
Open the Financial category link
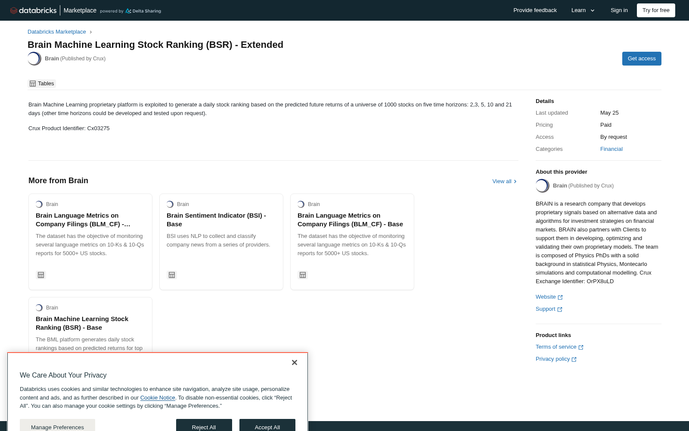[611, 149]
